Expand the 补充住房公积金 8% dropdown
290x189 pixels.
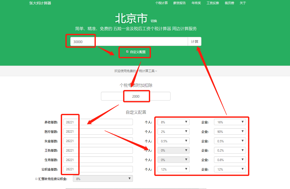103,178
